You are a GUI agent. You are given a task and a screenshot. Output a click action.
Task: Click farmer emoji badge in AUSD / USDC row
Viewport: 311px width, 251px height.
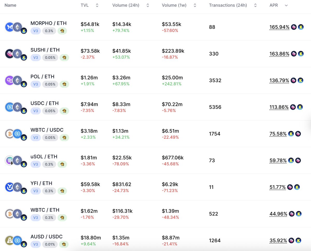64,244
